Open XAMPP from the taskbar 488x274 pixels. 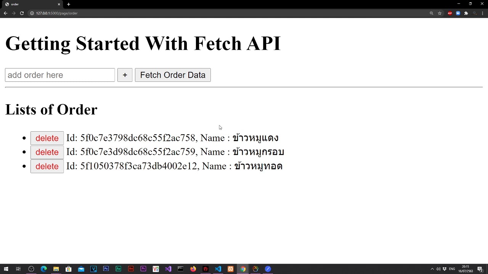(x=230, y=269)
